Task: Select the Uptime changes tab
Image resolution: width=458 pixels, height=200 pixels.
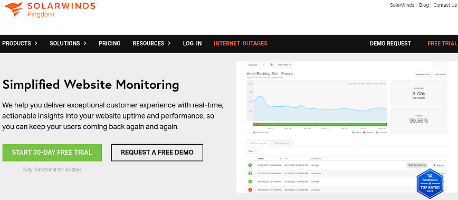Action: pyautogui.click(x=258, y=143)
